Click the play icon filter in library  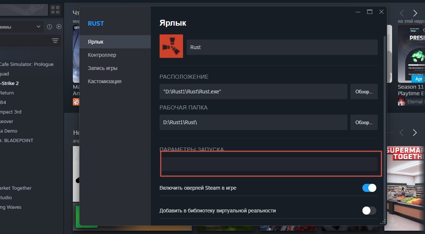click(59, 27)
